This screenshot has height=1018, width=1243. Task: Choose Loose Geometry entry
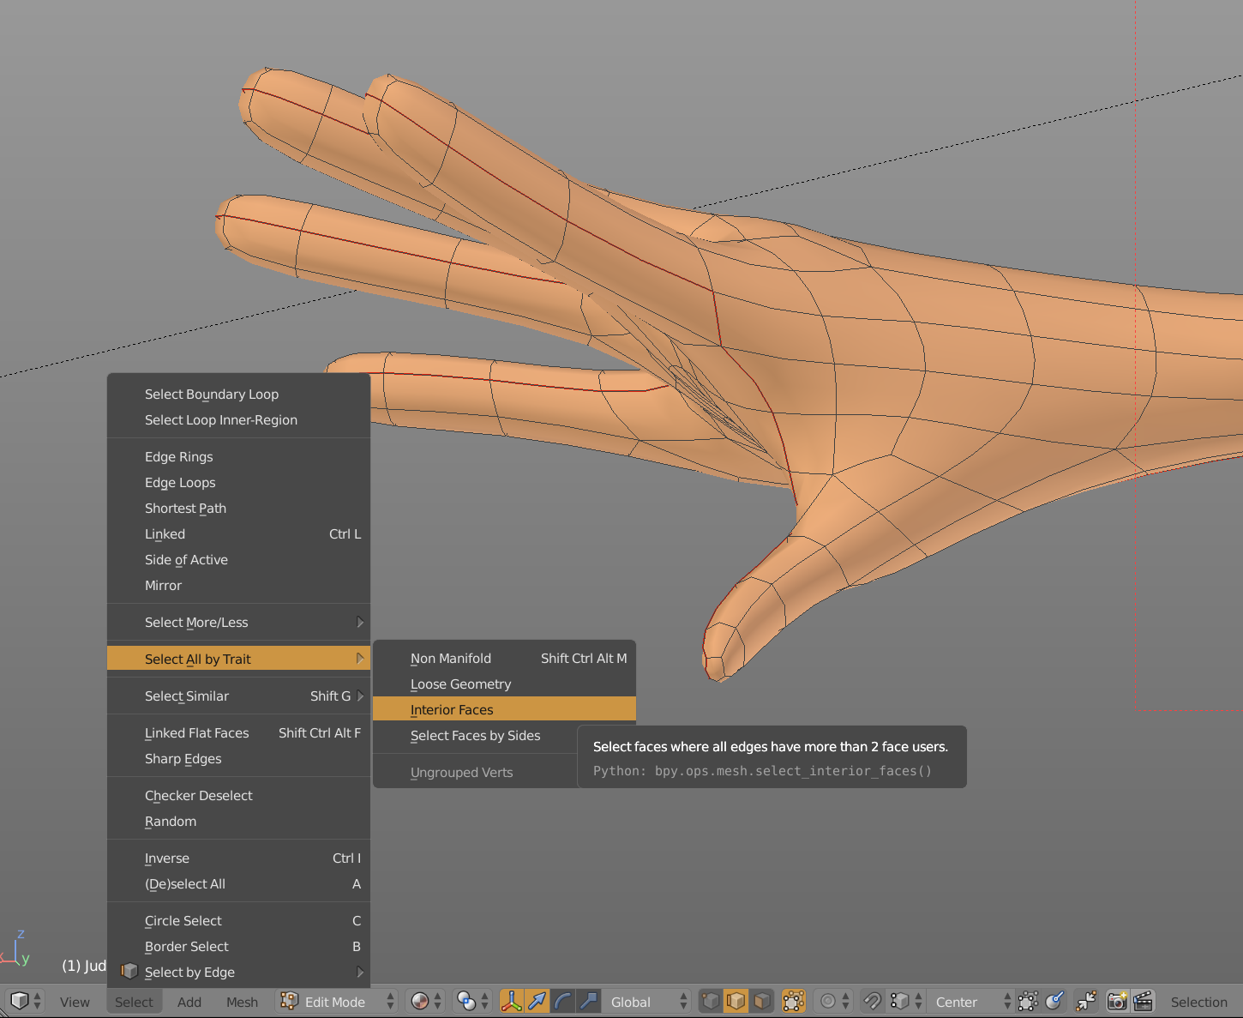pos(504,684)
